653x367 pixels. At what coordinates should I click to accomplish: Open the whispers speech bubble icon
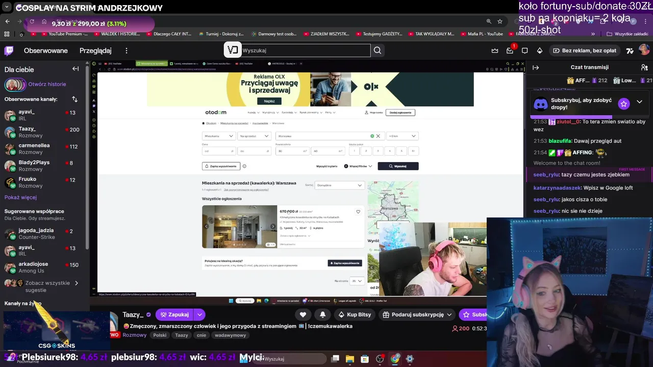pyautogui.click(x=524, y=50)
